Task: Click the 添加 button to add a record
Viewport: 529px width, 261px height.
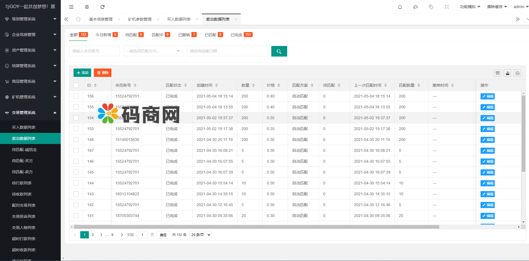Action: click(82, 72)
